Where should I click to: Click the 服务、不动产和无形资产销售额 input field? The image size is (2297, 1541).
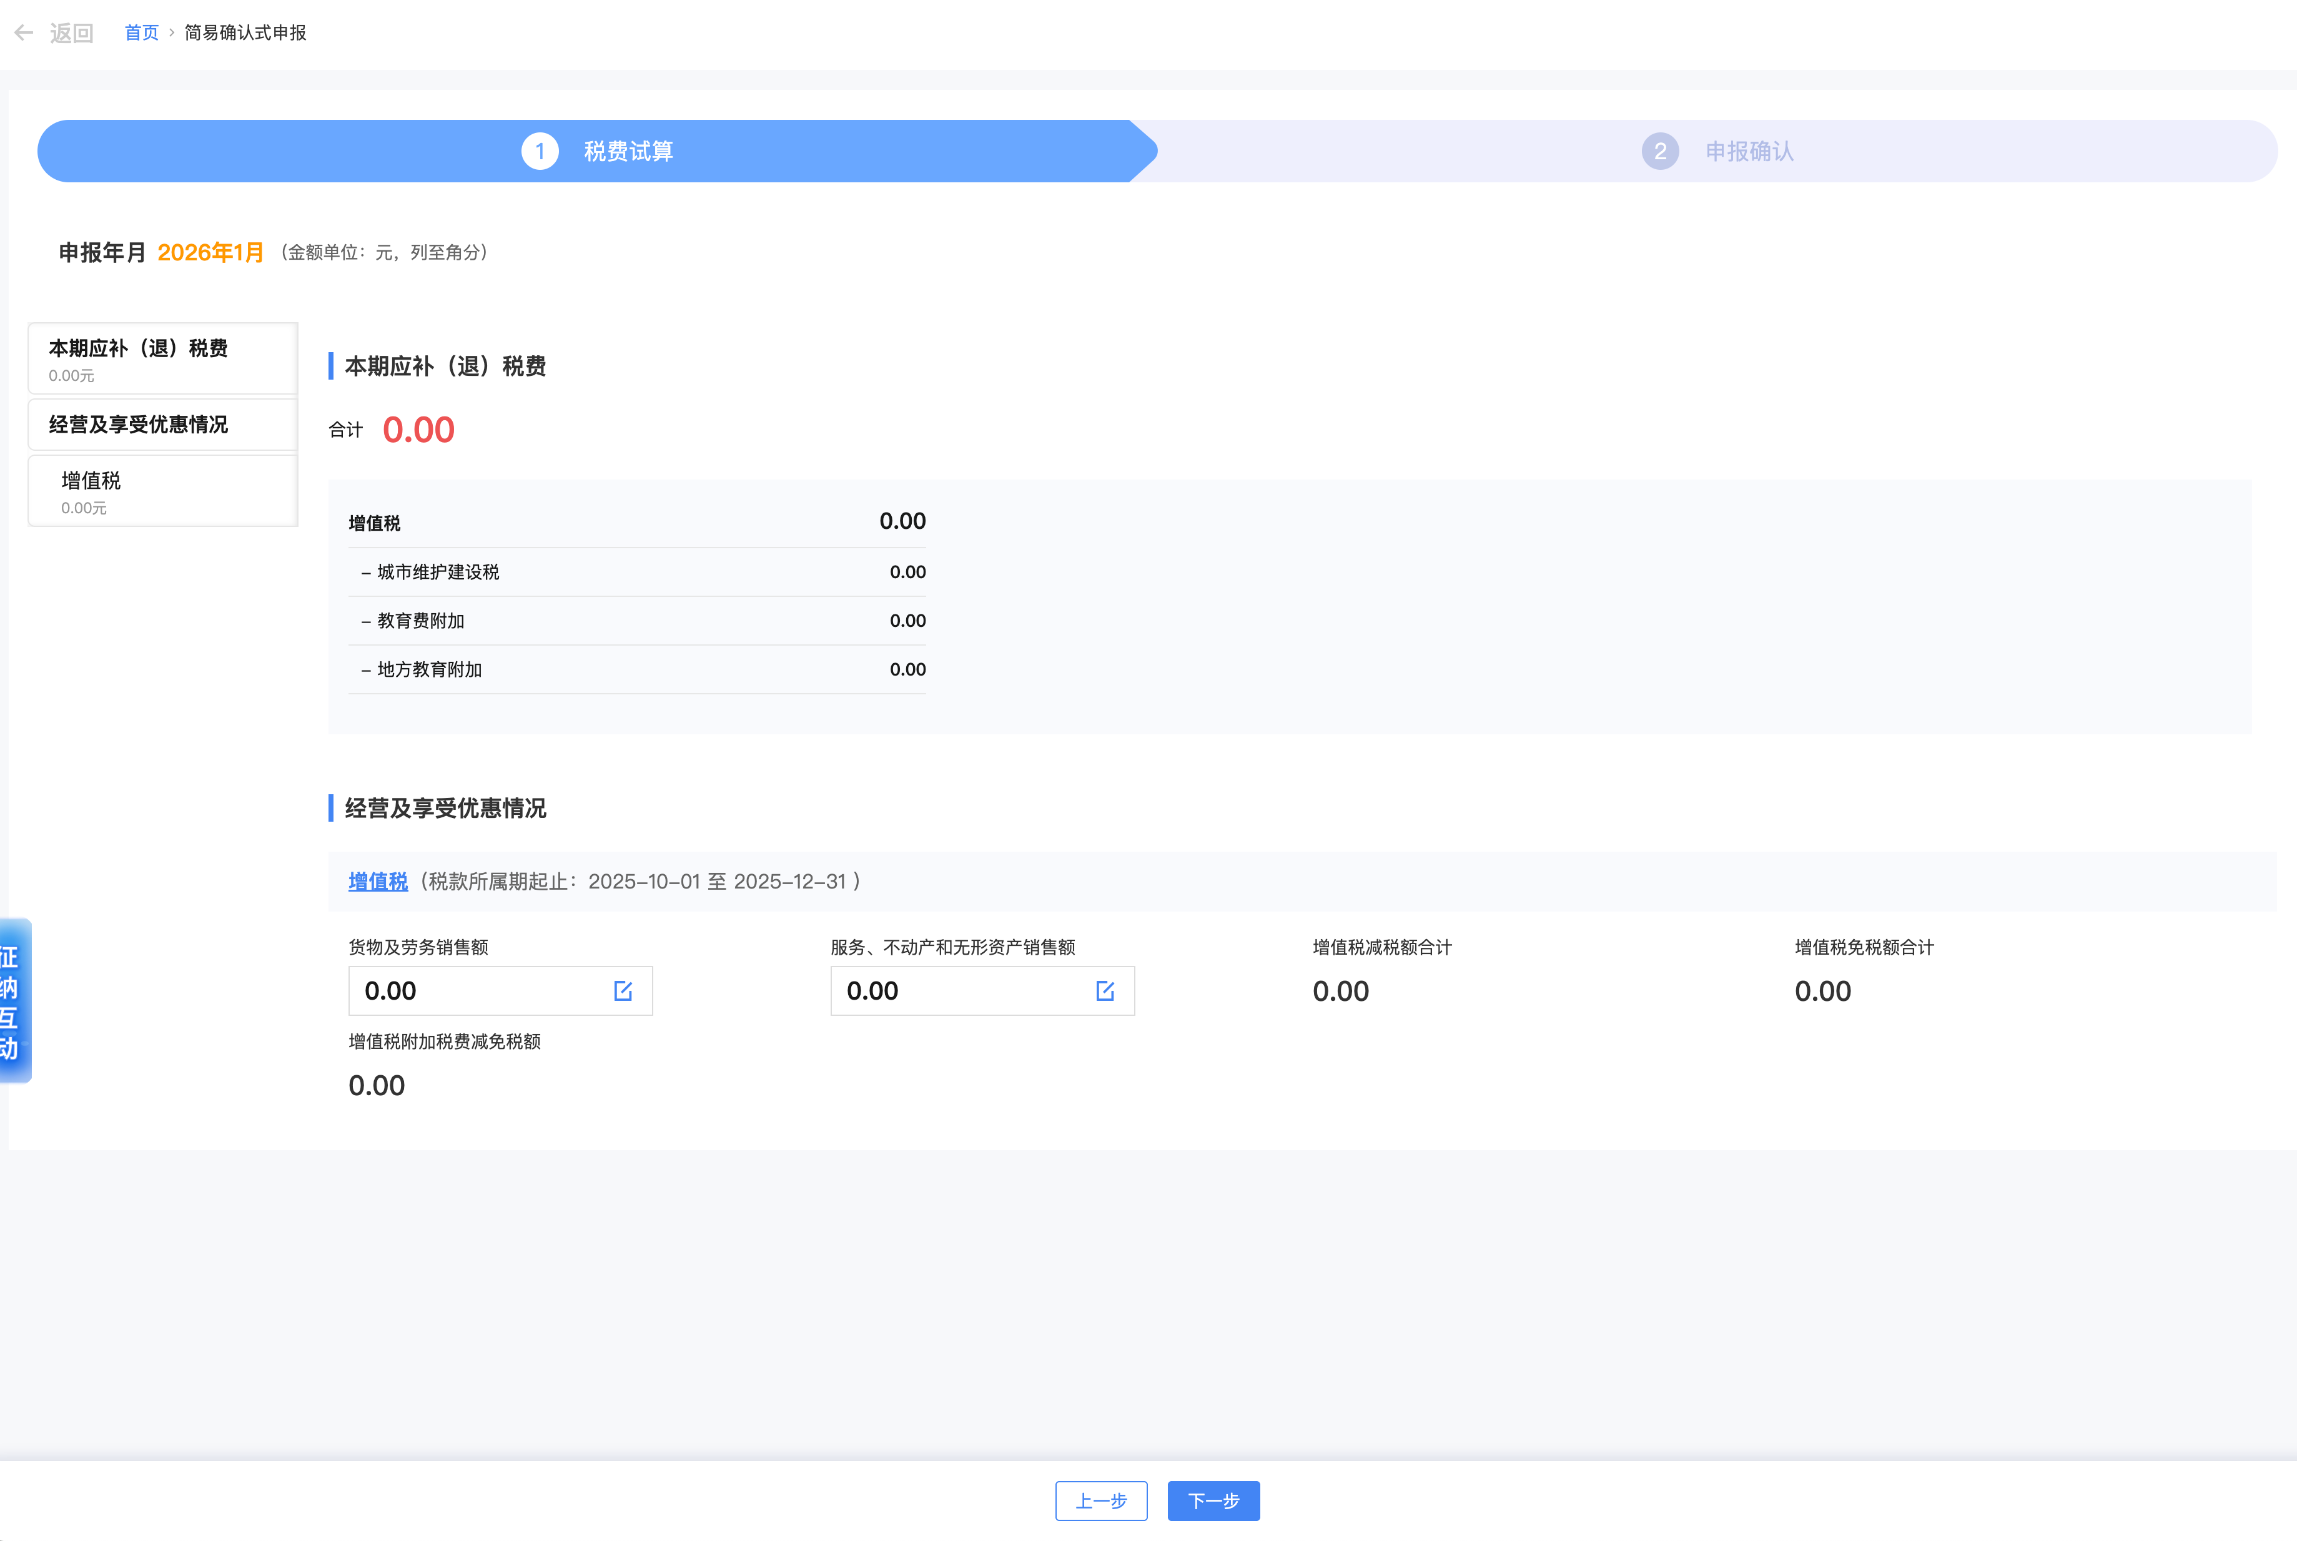tap(954, 991)
